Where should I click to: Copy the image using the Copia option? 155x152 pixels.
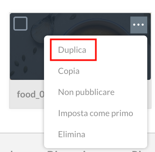(x=69, y=71)
